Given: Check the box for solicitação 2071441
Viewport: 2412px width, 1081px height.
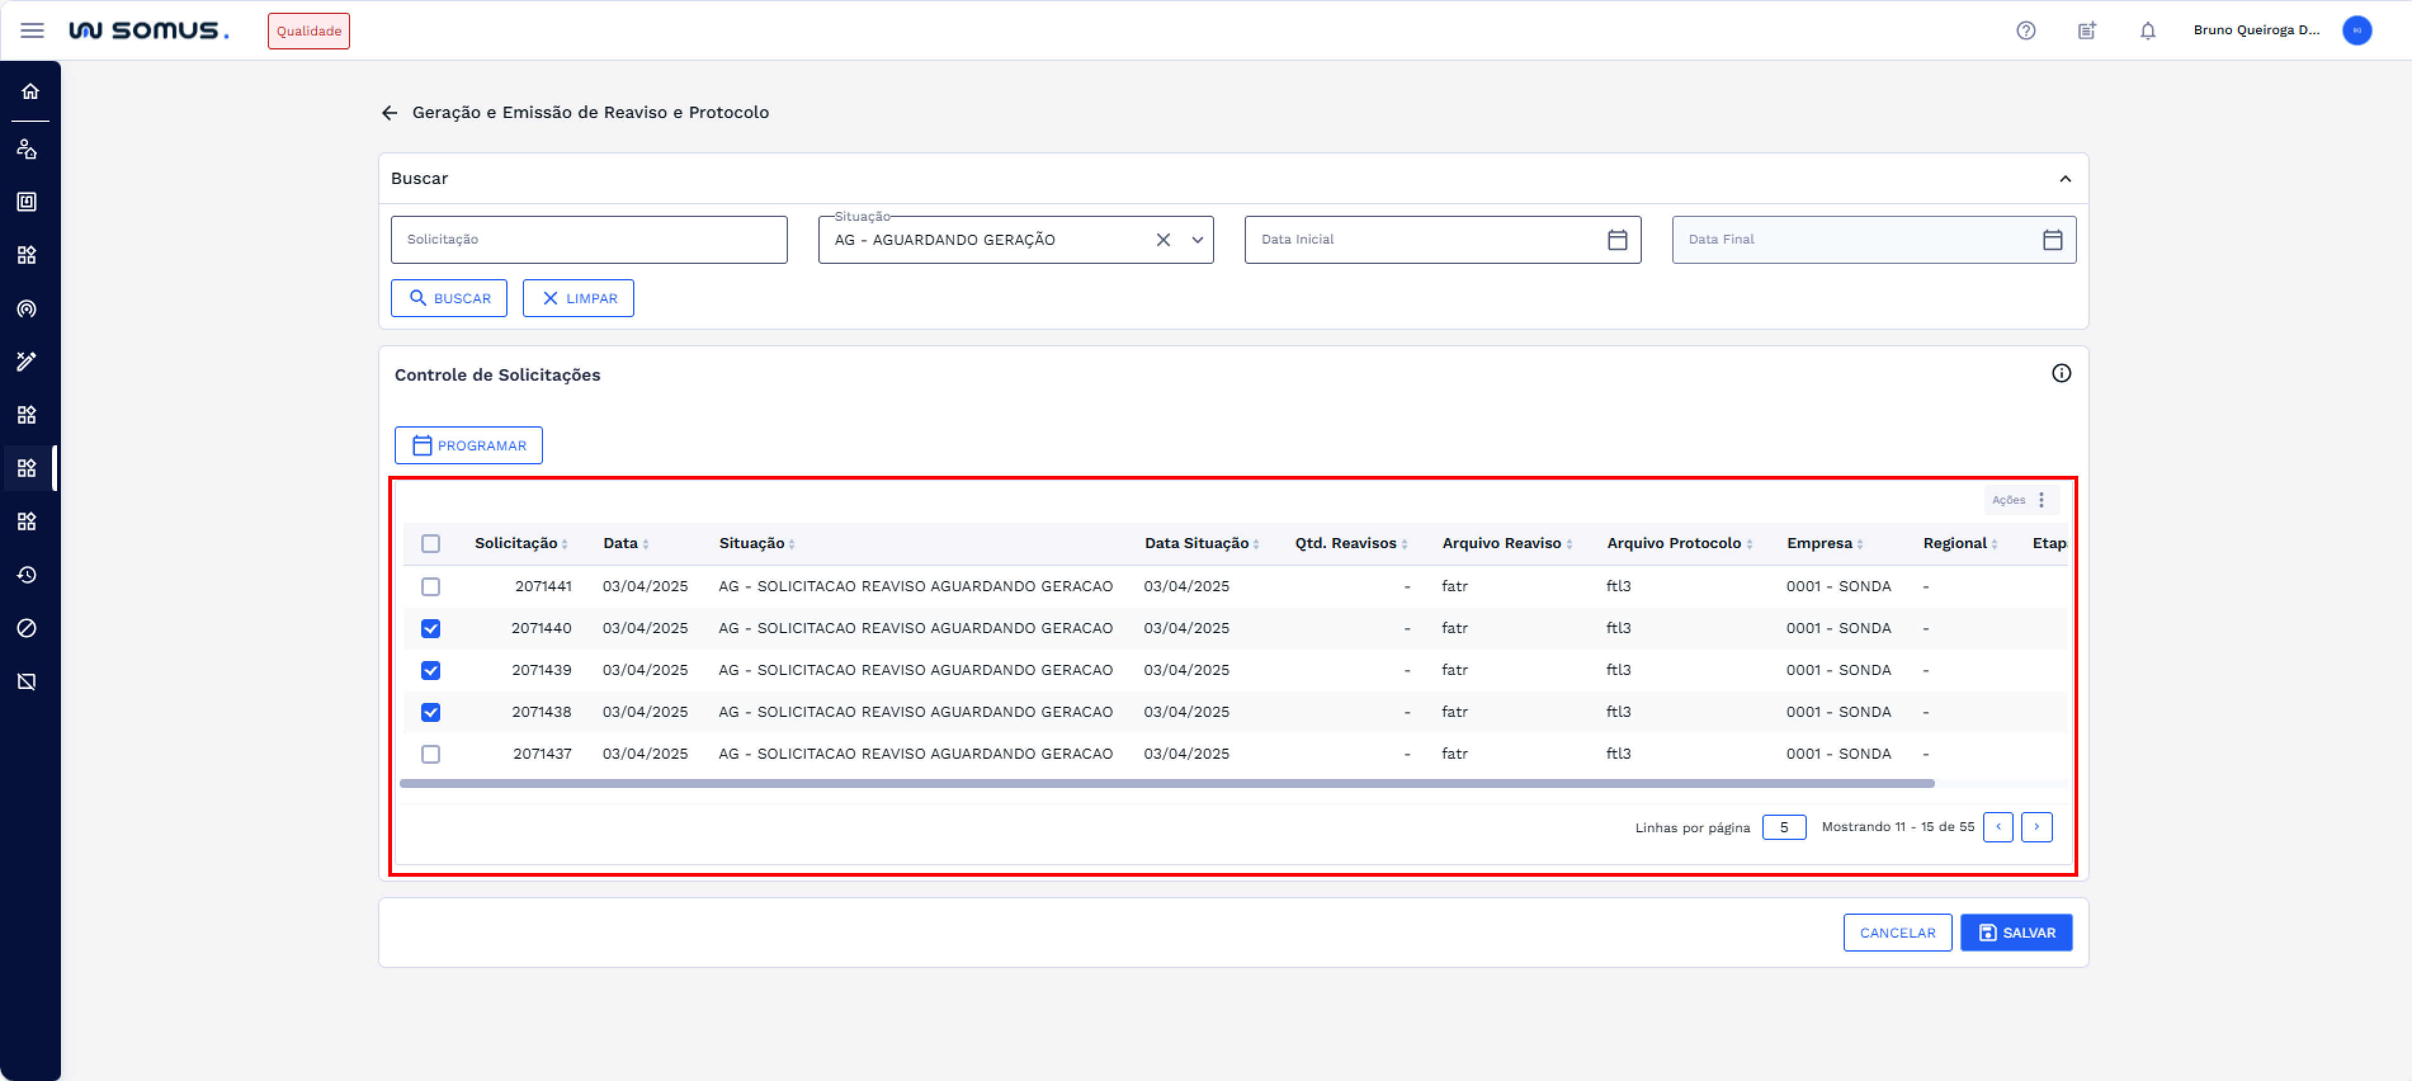Looking at the screenshot, I should (429, 587).
